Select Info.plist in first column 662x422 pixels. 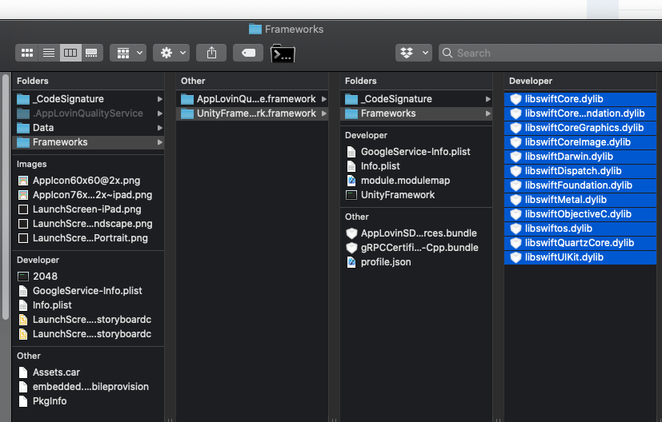[88, 305]
